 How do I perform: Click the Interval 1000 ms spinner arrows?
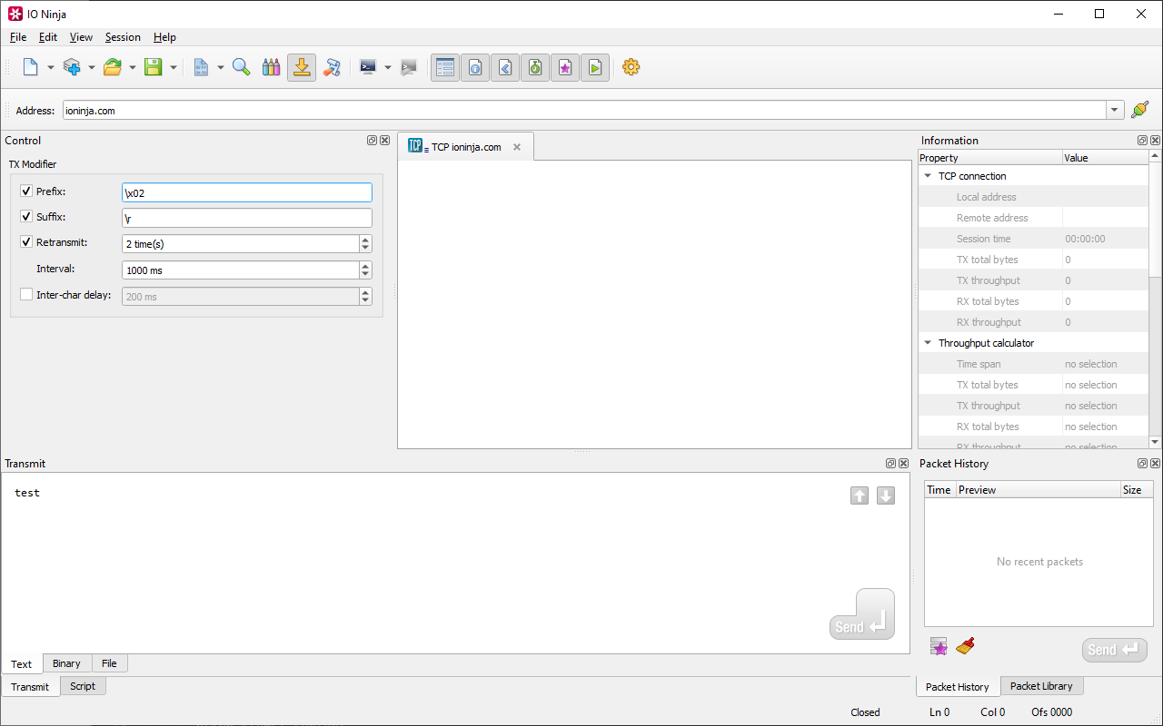(365, 270)
